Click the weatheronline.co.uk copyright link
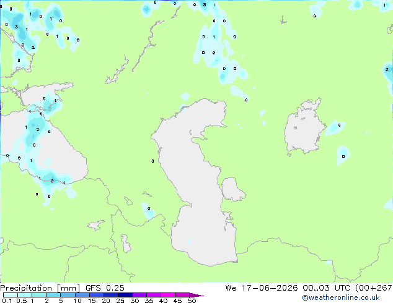The image size is (393, 303). (341, 297)
